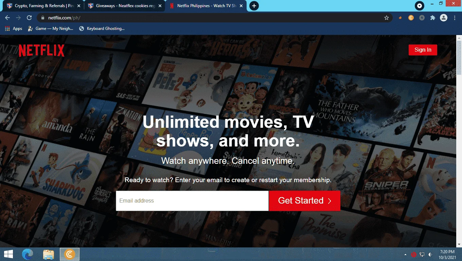Focus the Email address field

[192, 201]
